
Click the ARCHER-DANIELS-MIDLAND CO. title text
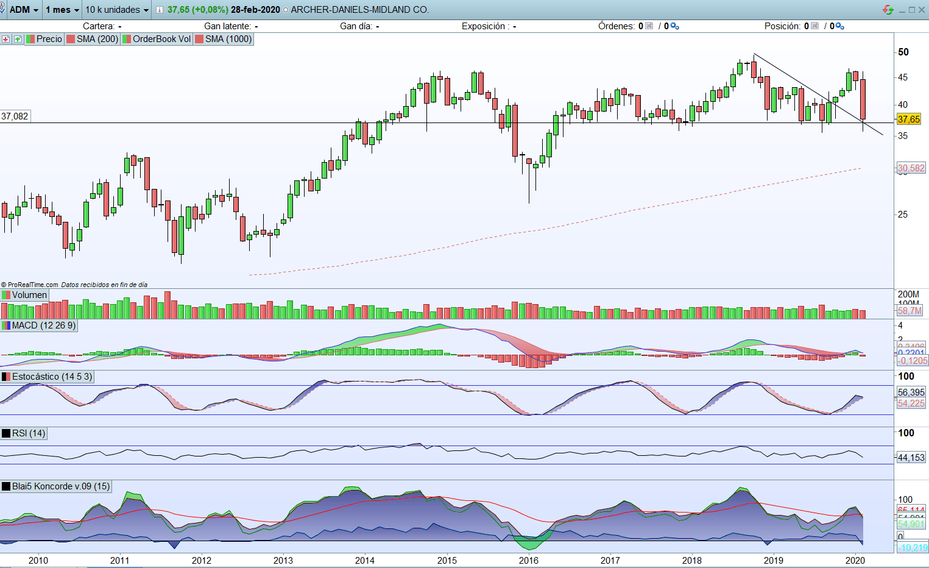pos(360,10)
